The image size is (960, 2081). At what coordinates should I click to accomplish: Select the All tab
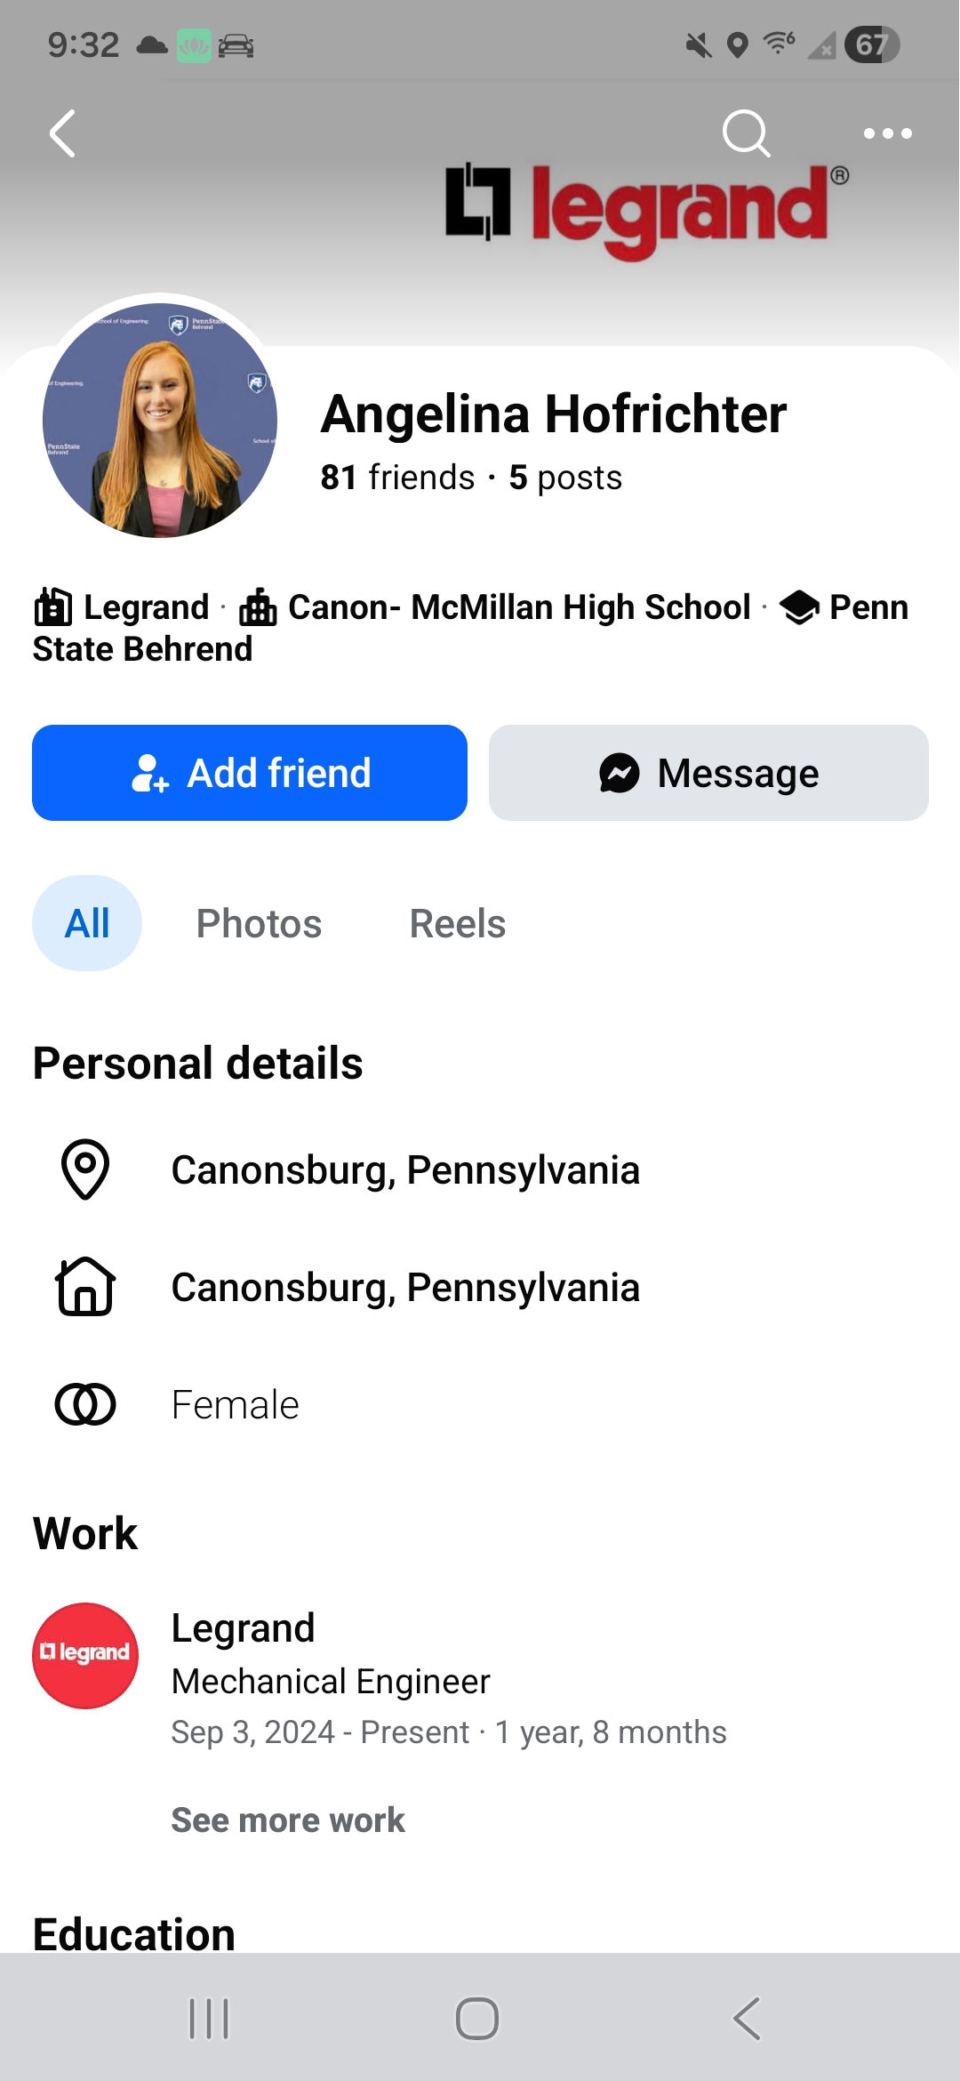tap(87, 923)
